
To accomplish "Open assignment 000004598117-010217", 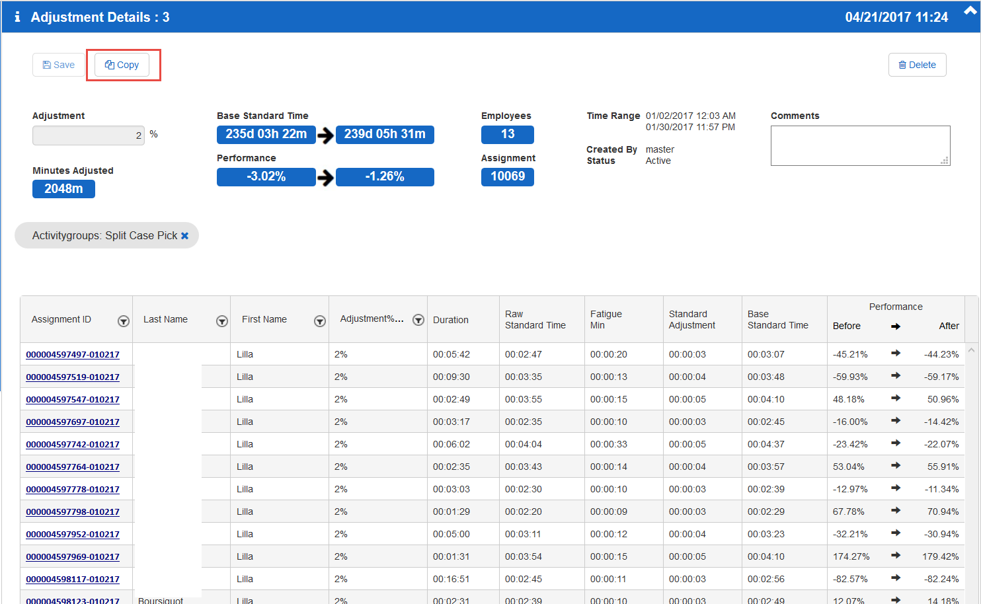I will pos(73,580).
